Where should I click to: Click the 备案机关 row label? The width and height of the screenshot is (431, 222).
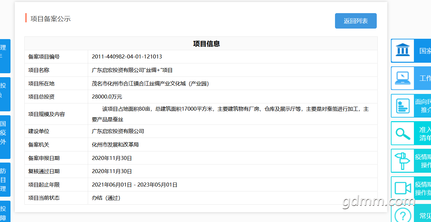tap(39, 145)
